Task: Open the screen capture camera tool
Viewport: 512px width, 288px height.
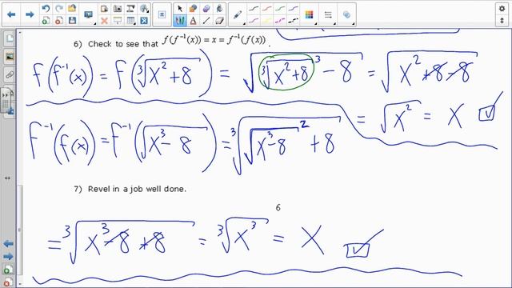Action: [118, 9]
